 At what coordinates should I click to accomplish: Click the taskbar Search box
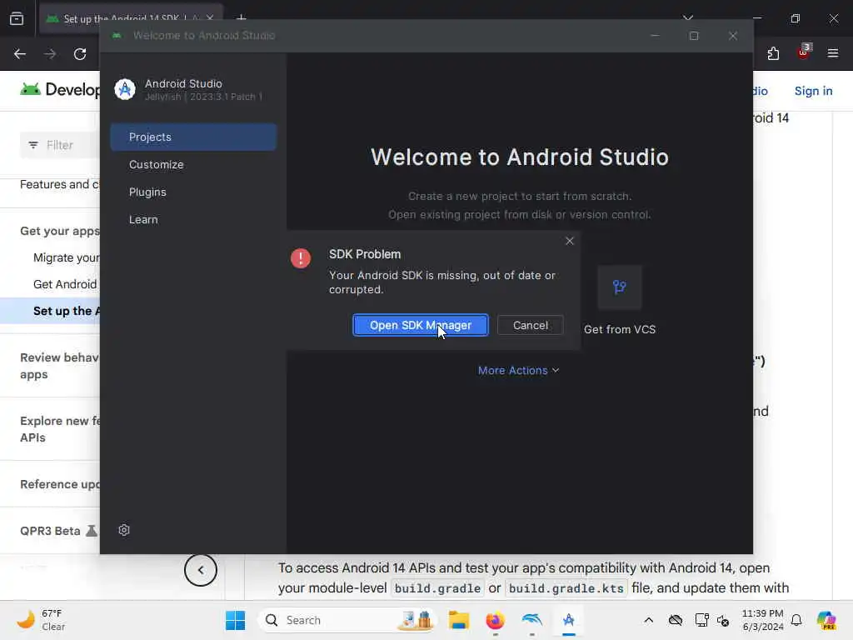click(x=347, y=620)
